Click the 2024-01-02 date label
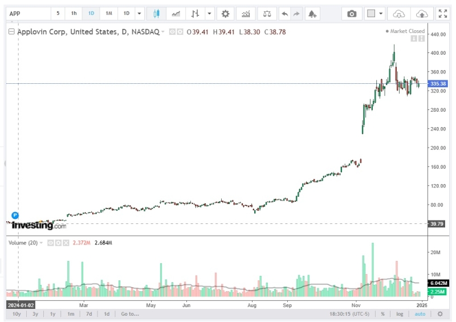 coord(21,305)
